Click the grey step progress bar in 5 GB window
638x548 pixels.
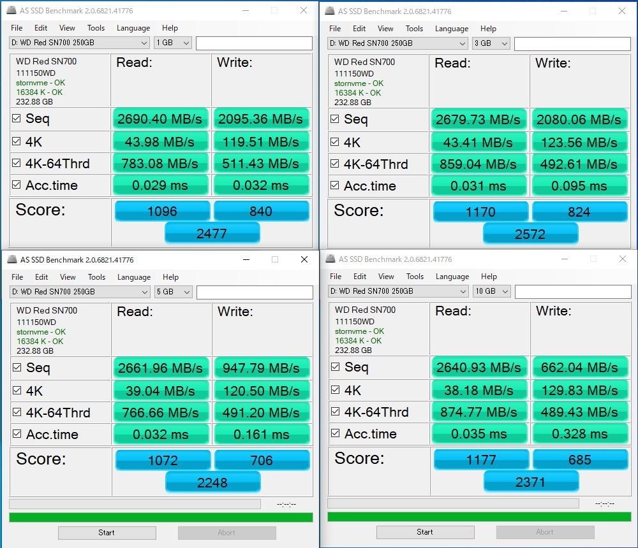point(135,504)
